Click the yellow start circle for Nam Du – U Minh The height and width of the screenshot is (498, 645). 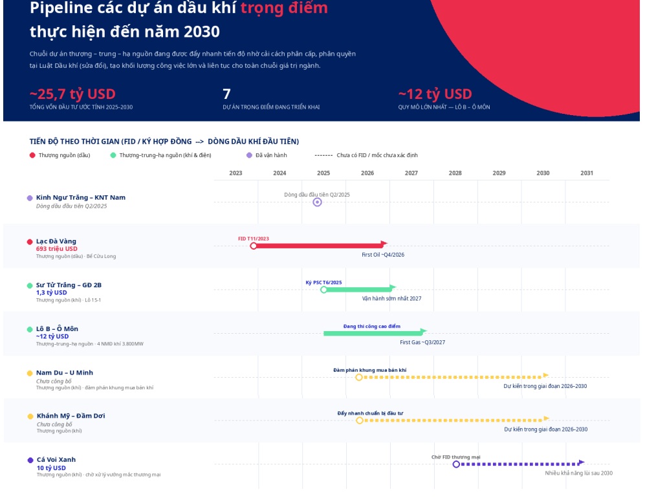tap(359, 377)
